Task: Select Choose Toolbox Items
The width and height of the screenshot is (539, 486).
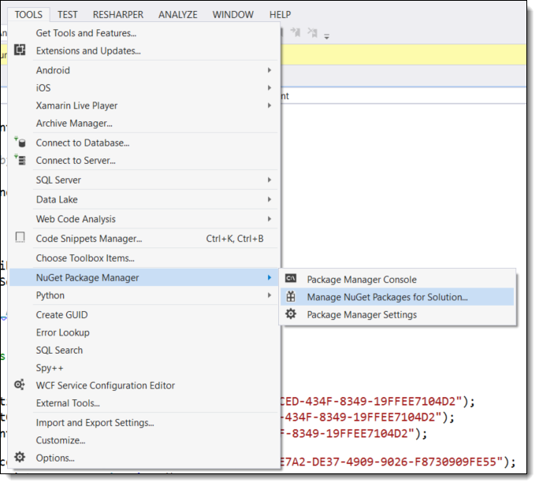Action: (x=143, y=258)
